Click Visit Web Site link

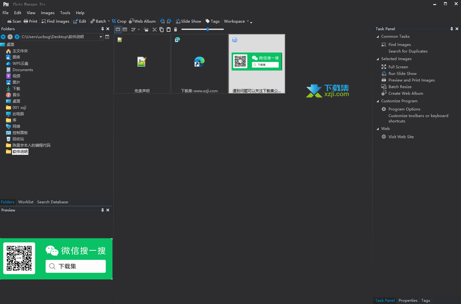click(x=401, y=137)
